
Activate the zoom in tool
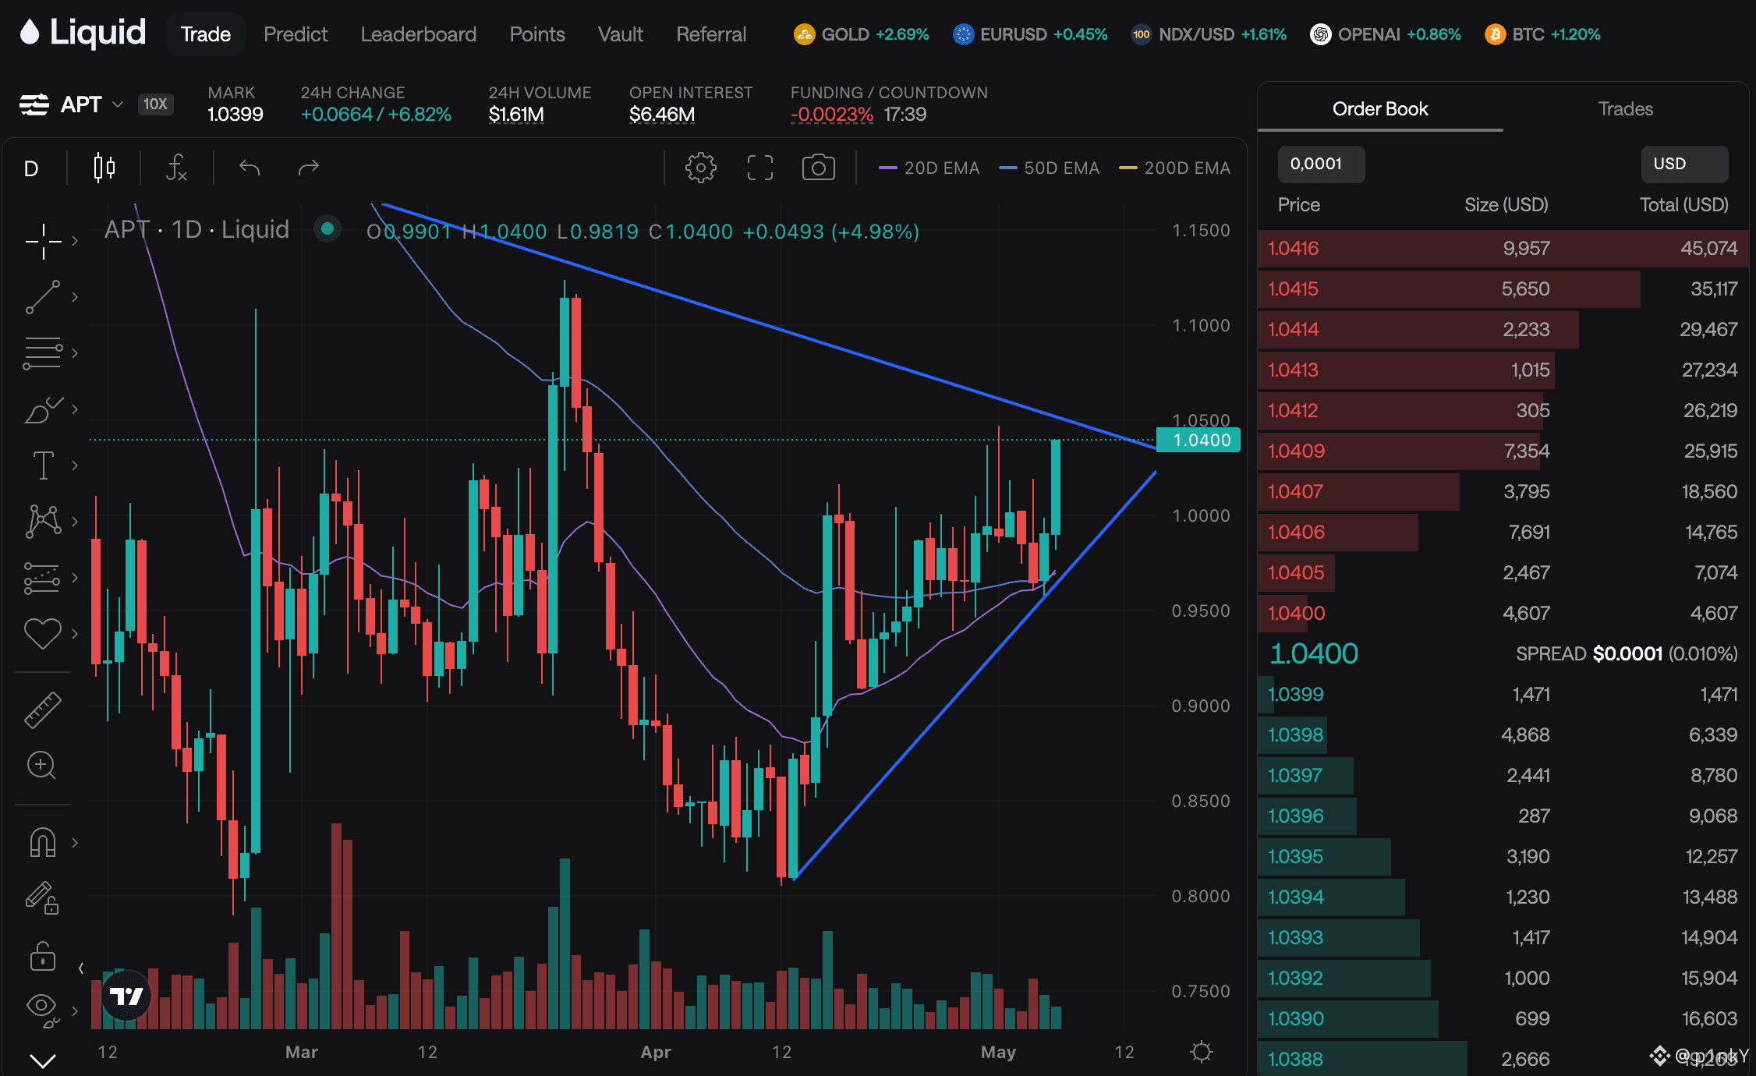pyautogui.click(x=41, y=766)
